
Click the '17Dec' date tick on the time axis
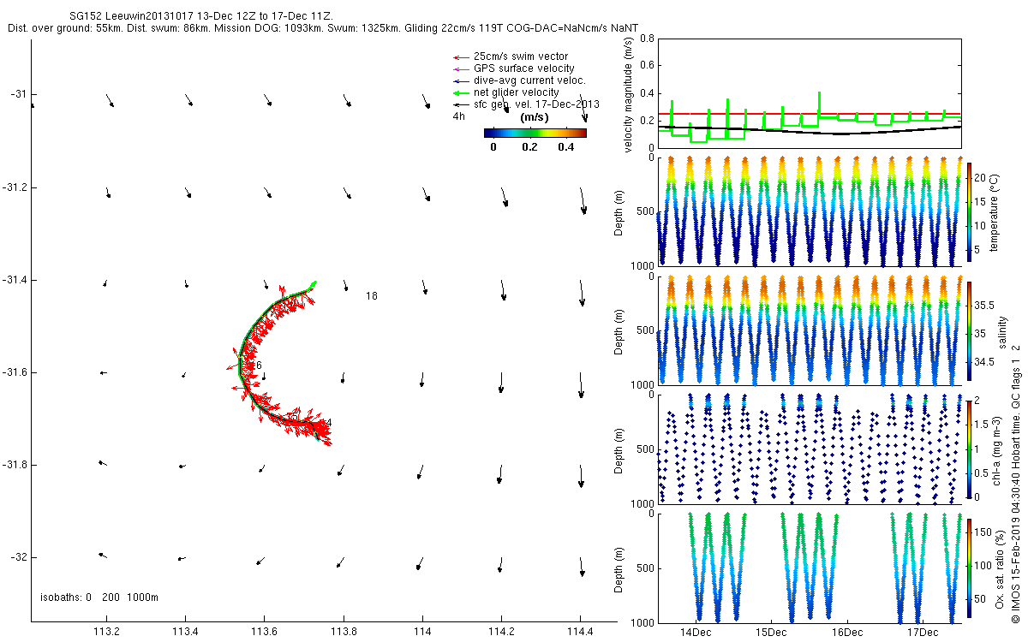point(922,632)
